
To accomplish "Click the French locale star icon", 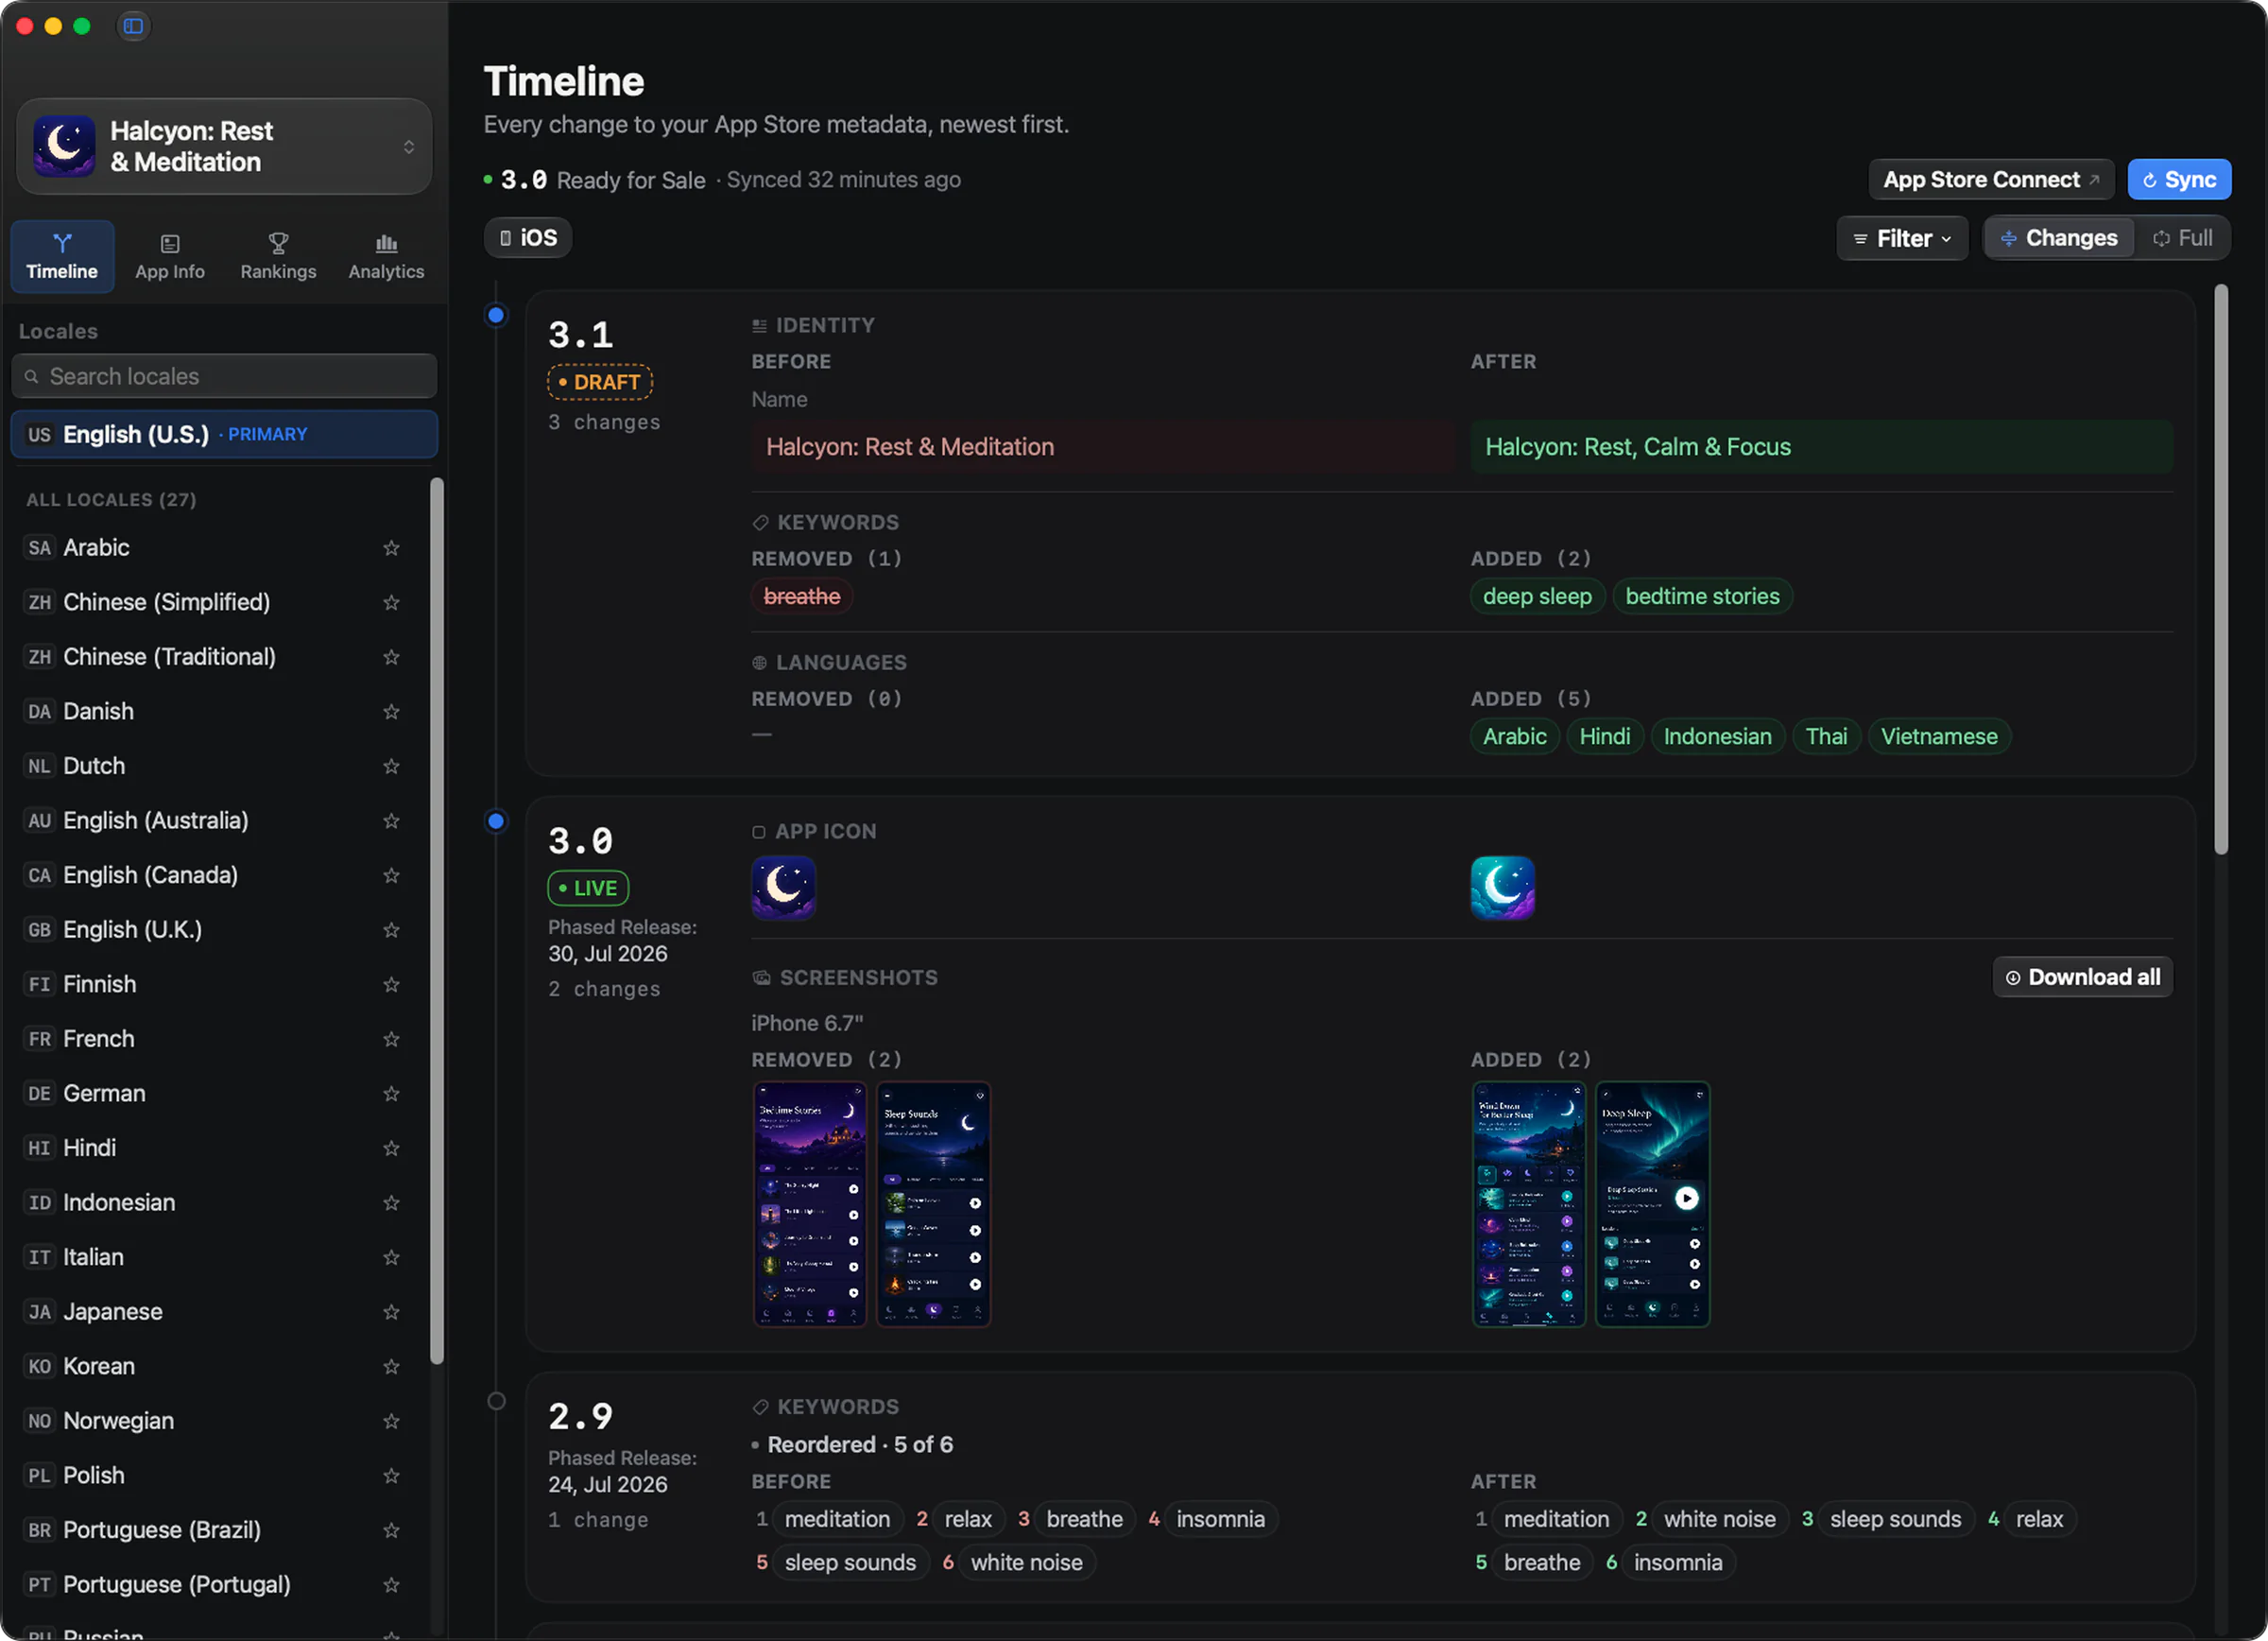I will [x=391, y=1039].
